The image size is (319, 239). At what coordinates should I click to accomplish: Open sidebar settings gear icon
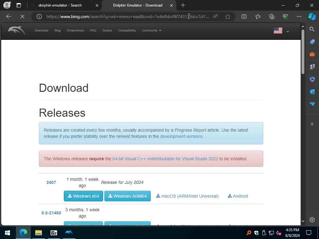pos(312,220)
